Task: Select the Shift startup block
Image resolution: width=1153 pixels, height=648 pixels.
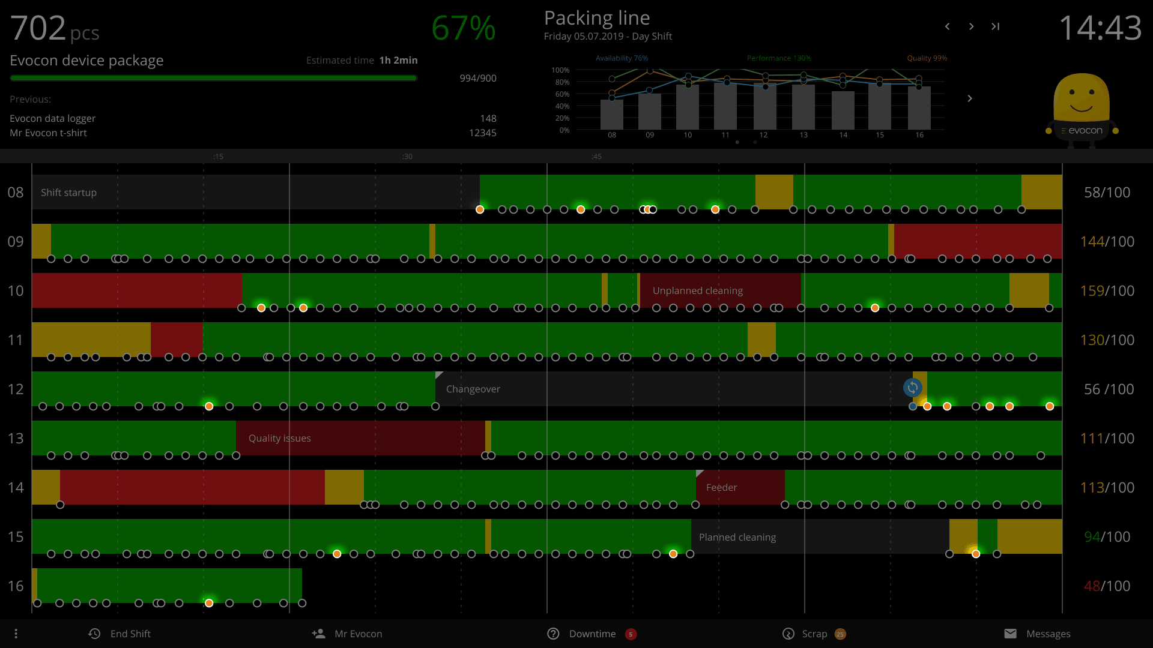Action: click(256, 192)
